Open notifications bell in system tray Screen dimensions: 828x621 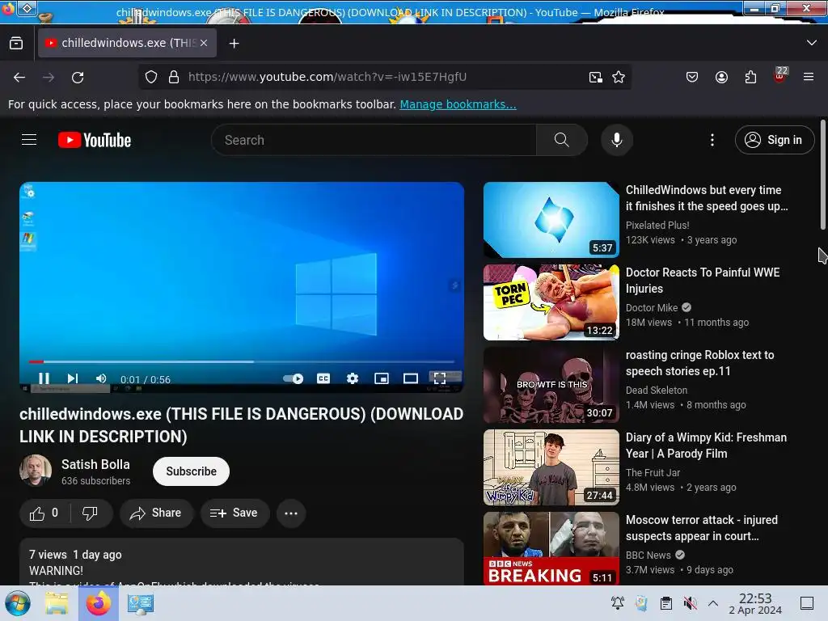point(617,602)
